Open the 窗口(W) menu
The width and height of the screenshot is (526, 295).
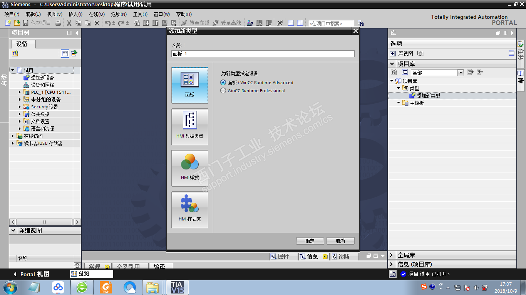coord(162,14)
